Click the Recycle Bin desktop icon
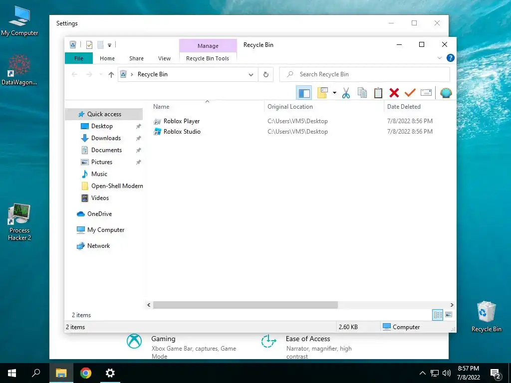This screenshot has width=511, height=383. [x=486, y=316]
